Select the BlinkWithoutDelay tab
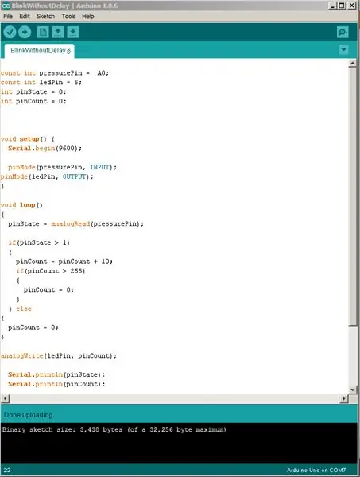Screen dimensions: 360x477 [x=40, y=51]
